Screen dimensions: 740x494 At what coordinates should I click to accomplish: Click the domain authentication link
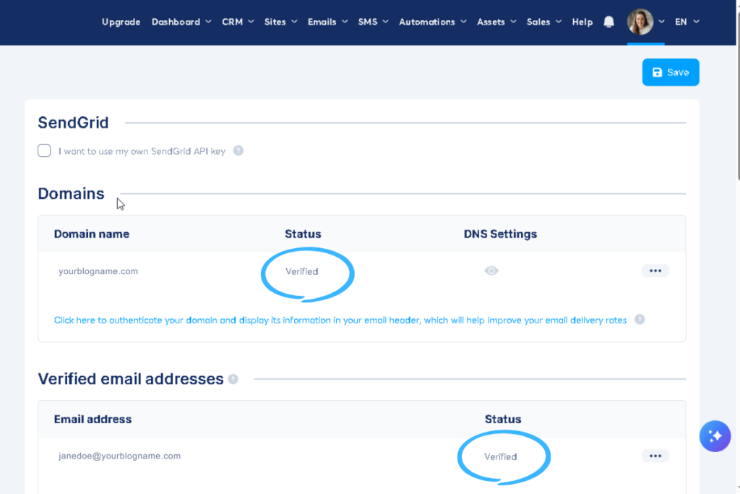click(x=340, y=319)
